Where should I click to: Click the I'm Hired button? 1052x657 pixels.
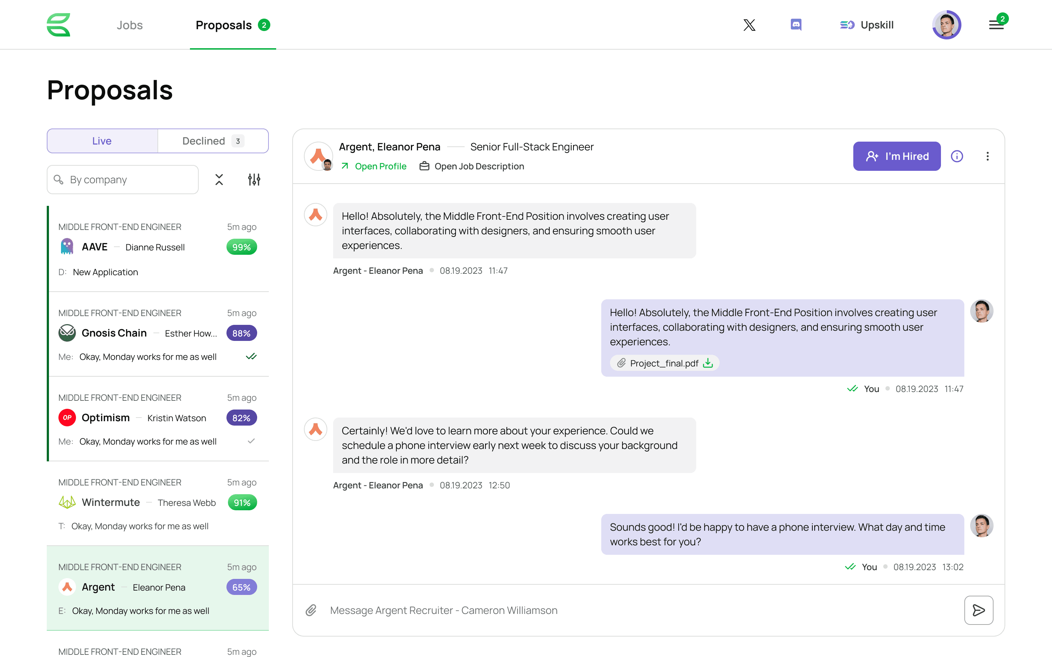(x=896, y=156)
